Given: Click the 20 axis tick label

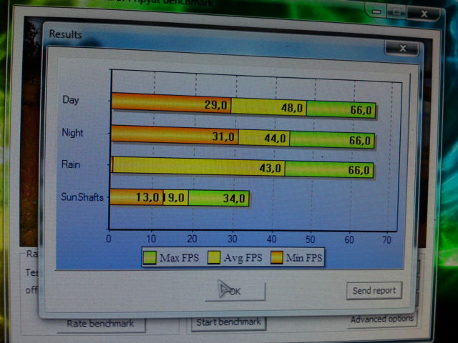Looking at the screenshot, I should coord(192,239).
